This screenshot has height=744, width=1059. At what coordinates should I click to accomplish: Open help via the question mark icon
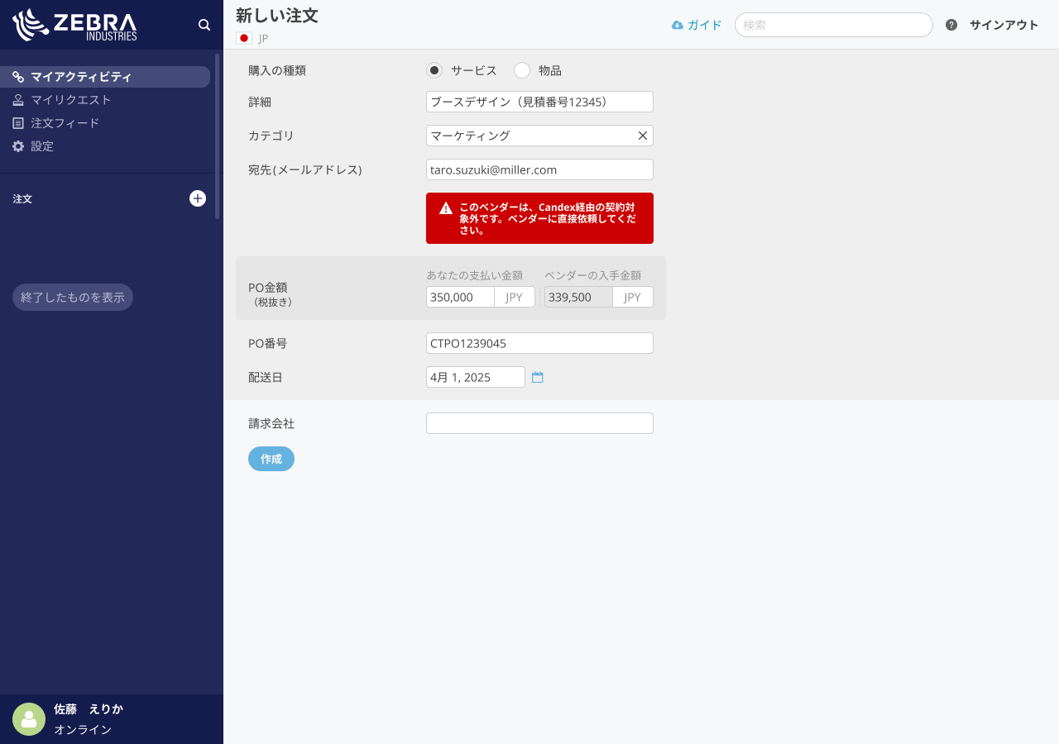tap(950, 25)
